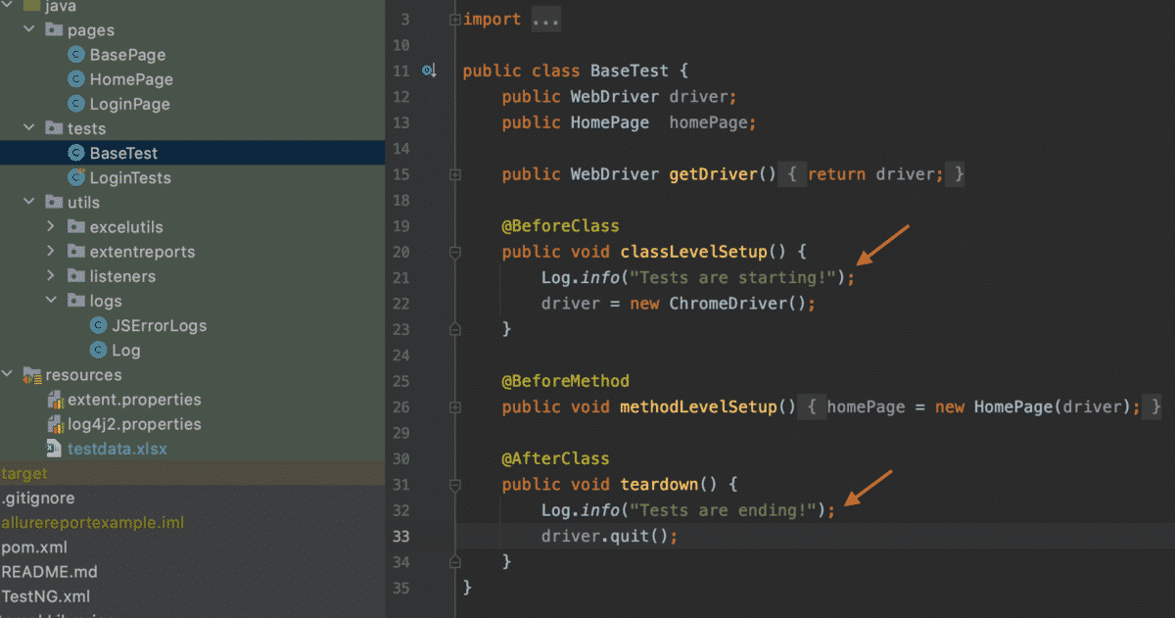Open pom.xml from the project tree
The height and width of the screenshot is (618, 1175).
click(32, 547)
